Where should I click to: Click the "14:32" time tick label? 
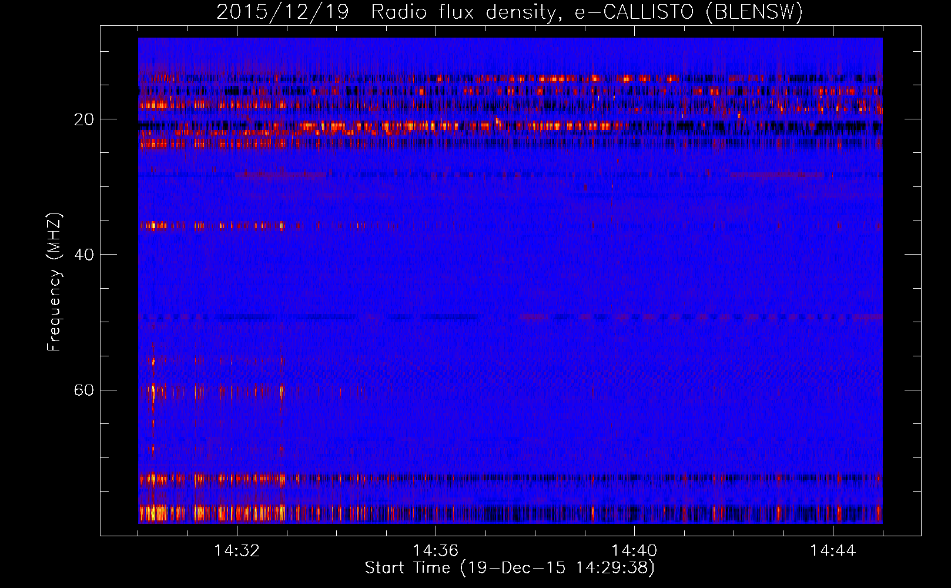pos(237,550)
